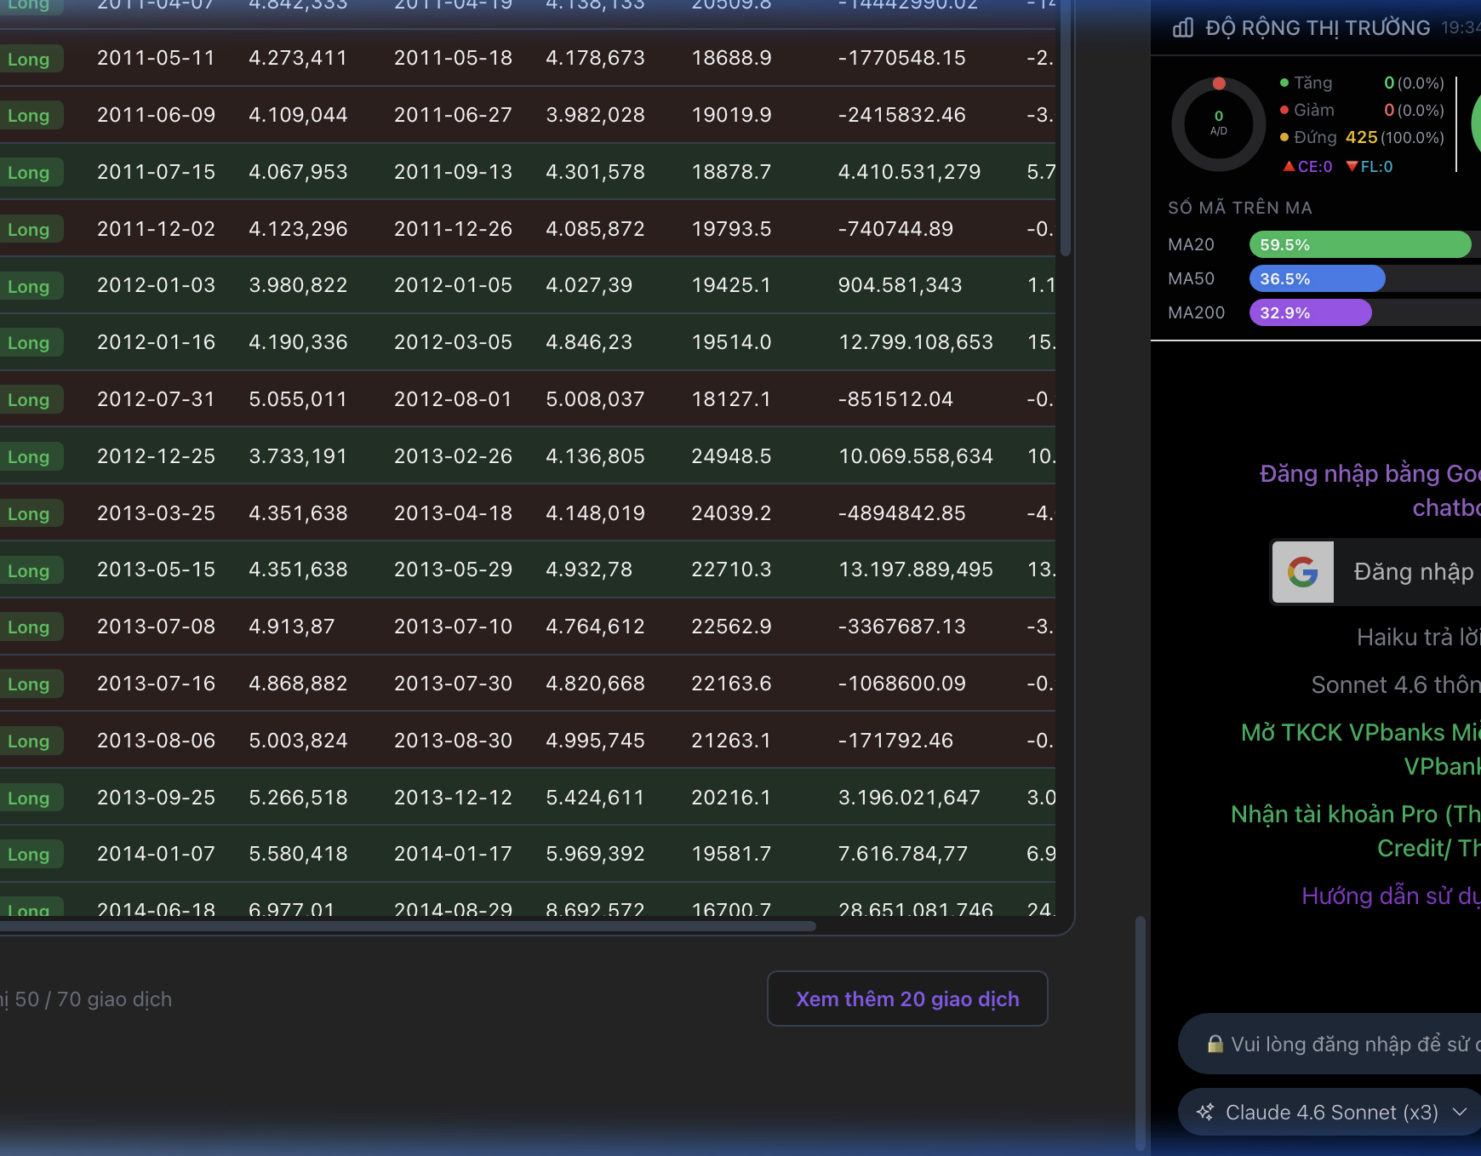Click Sonnet 4.6 info text
The image size is (1481, 1156).
(x=1396, y=684)
